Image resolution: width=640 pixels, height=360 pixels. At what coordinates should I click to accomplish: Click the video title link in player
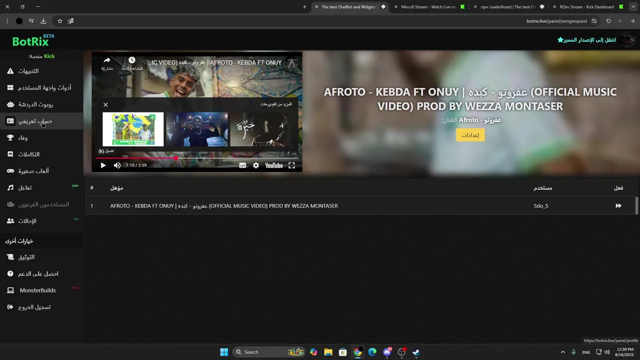(x=215, y=62)
